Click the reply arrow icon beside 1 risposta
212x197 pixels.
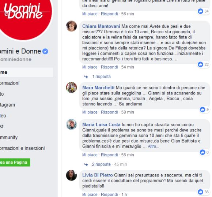pyautogui.click(x=86, y=77)
